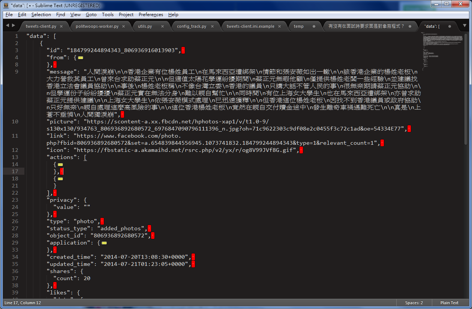Screen dimensions: 472x309
Task: Click Plain Text syntax selector in status bar
Action: pos(449,303)
